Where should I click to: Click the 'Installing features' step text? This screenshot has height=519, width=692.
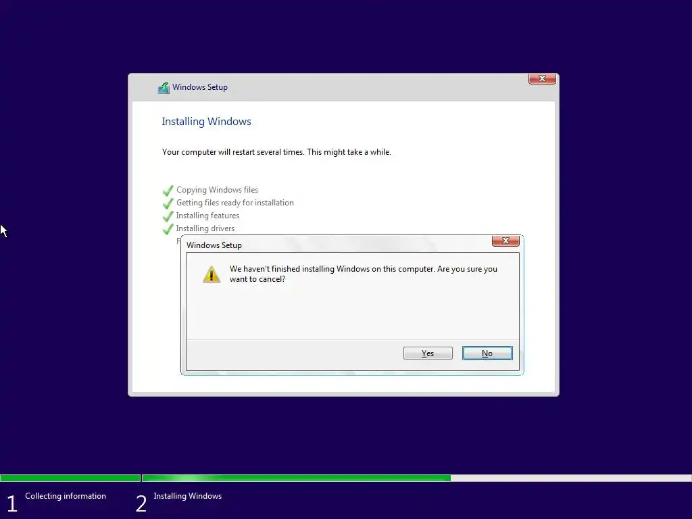pos(207,216)
